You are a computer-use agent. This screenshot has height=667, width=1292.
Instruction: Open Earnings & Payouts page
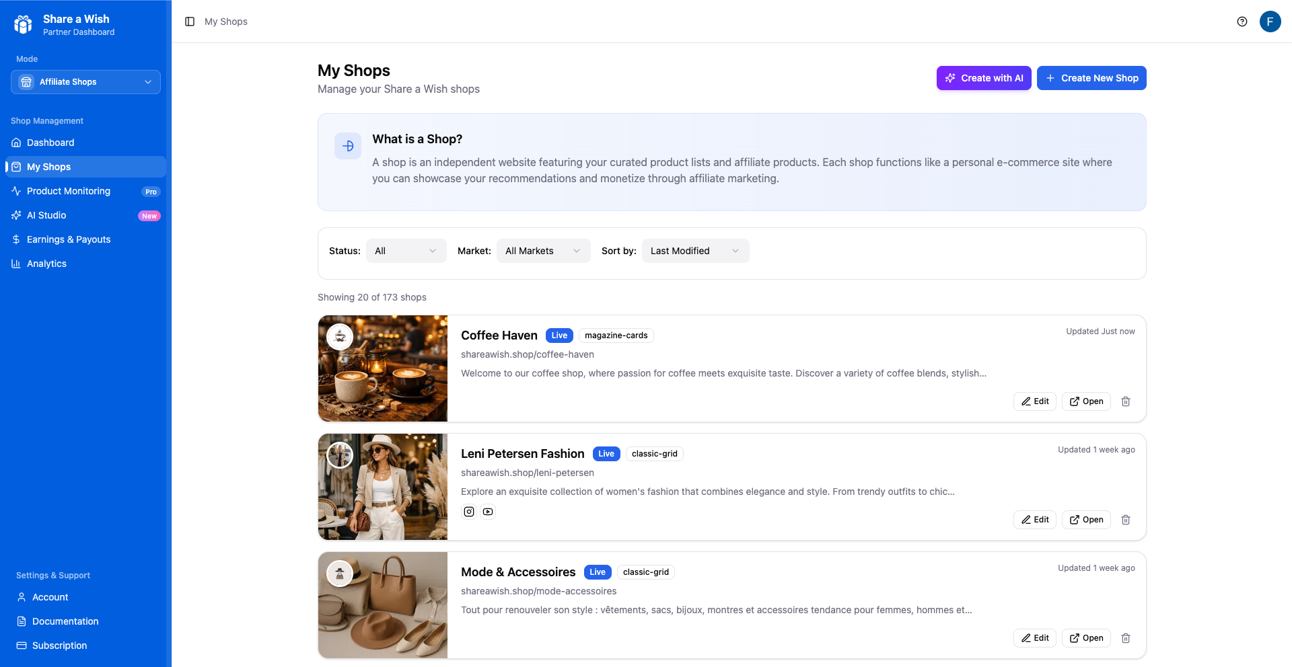pyautogui.click(x=85, y=239)
